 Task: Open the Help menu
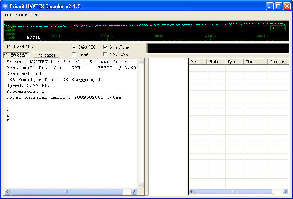click(35, 14)
